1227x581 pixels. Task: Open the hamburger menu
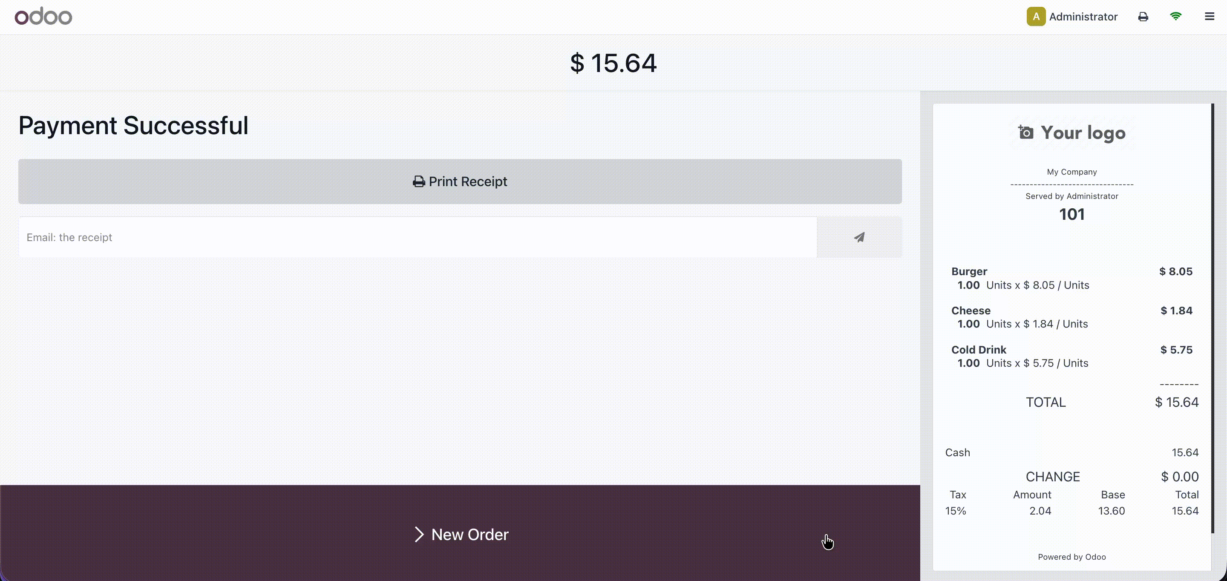[x=1210, y=17]
